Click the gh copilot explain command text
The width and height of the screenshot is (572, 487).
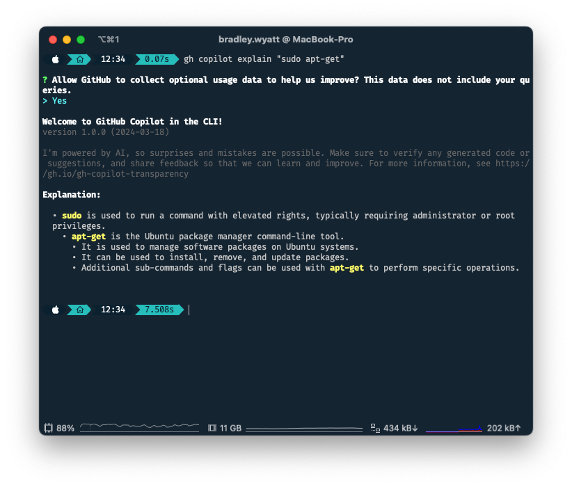[x=264, y=59]
